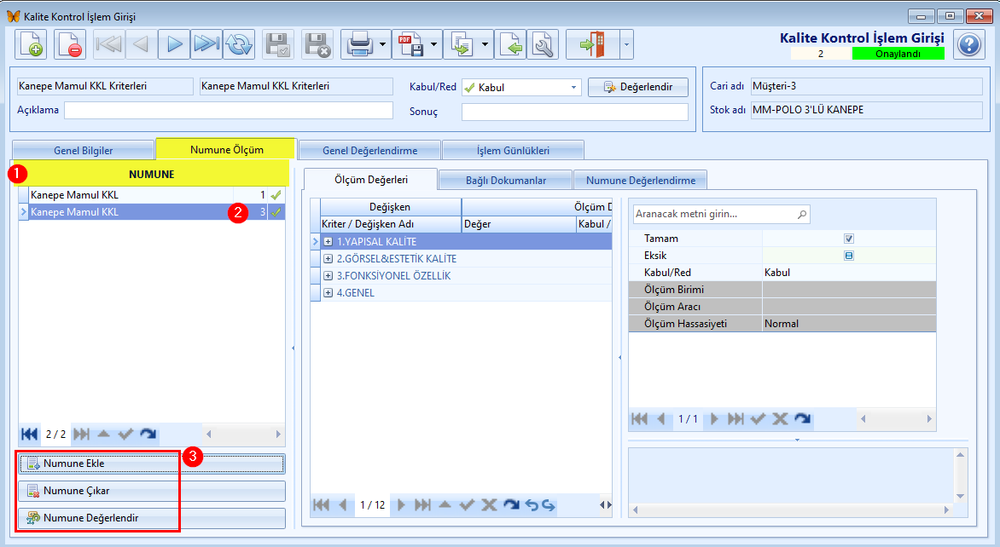Open the print options dropdown arrow
The height and width of the screenshot is (547, 1000).
[x=382, y=44]
